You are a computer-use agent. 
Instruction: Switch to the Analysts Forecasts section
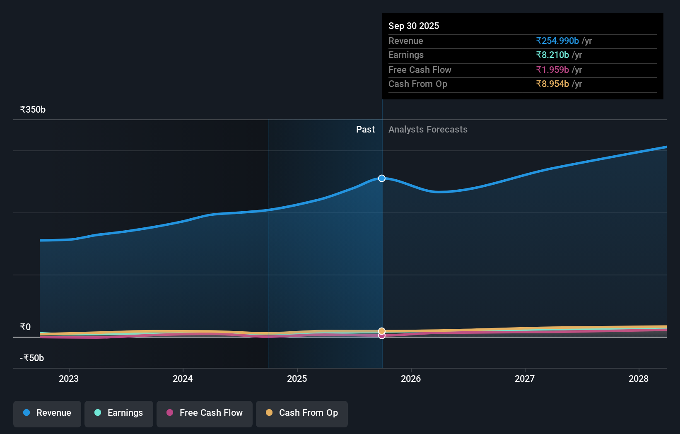[428, 129]
